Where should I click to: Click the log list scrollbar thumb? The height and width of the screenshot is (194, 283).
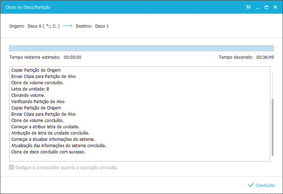coord(273,127)
